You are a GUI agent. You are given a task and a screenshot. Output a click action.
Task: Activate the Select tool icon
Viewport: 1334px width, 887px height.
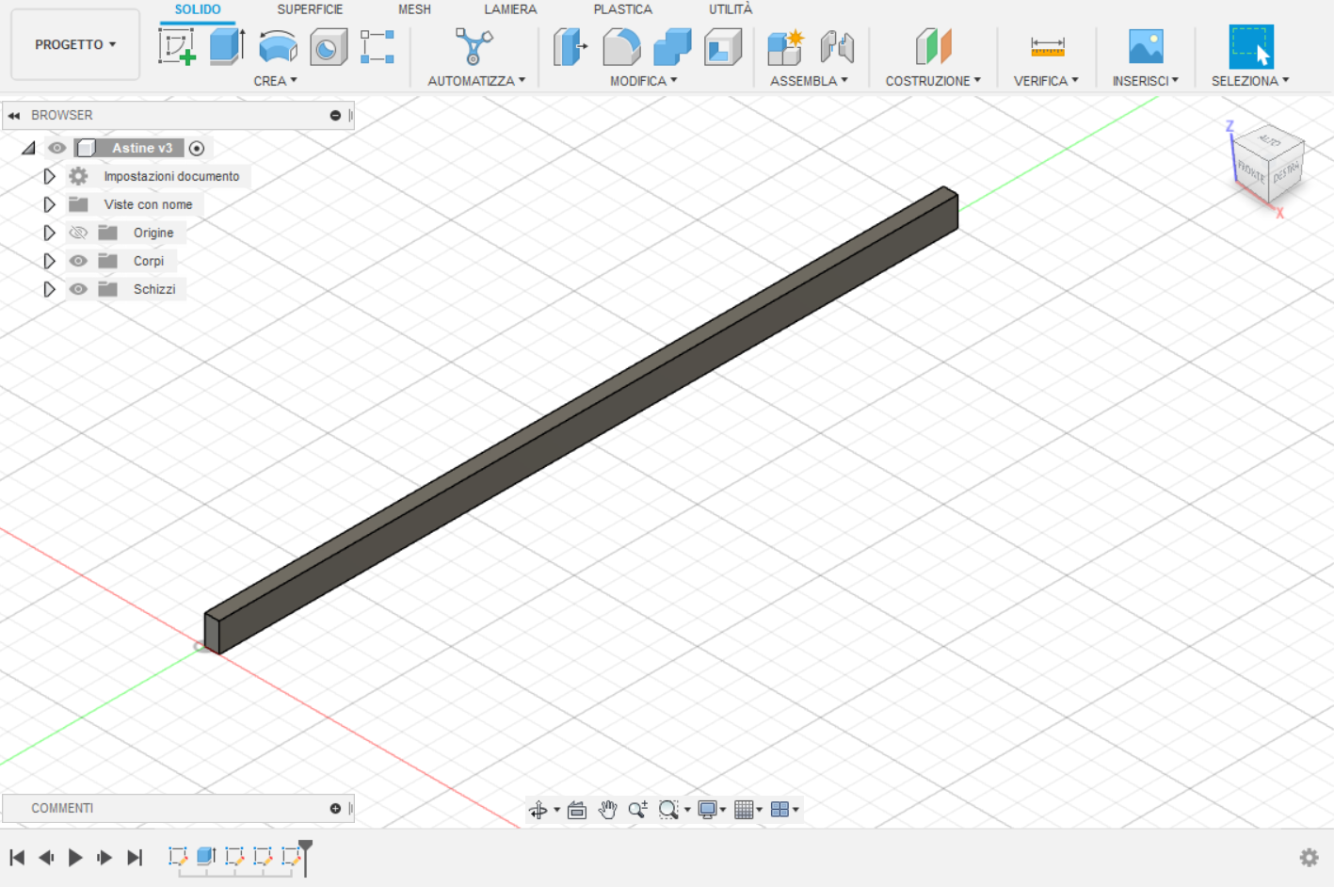[1251, 46]
